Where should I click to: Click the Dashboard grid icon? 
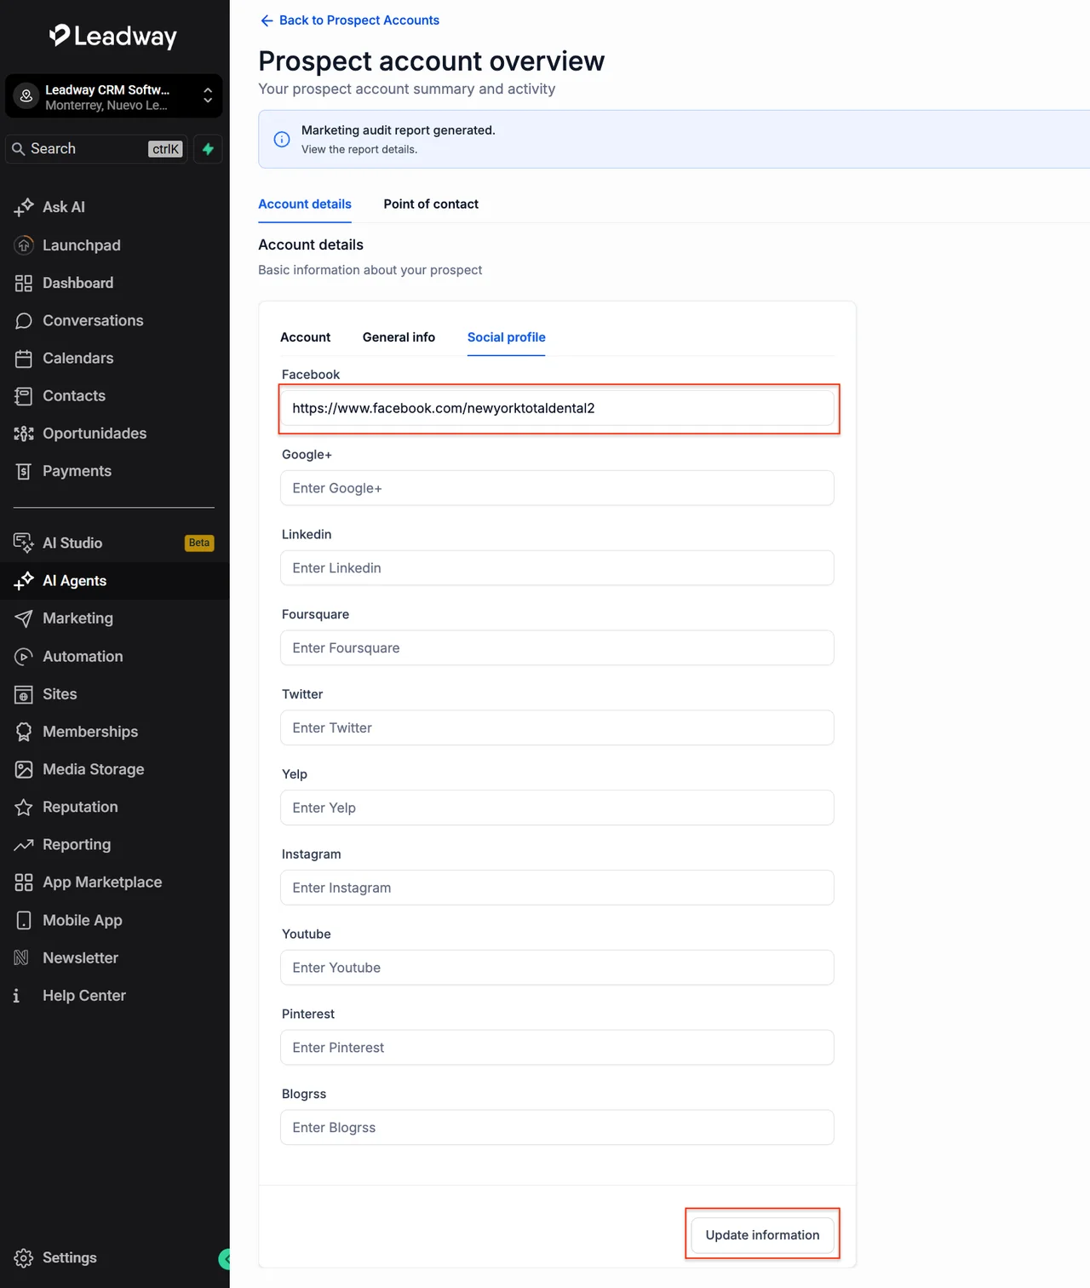tap(24, 283)
